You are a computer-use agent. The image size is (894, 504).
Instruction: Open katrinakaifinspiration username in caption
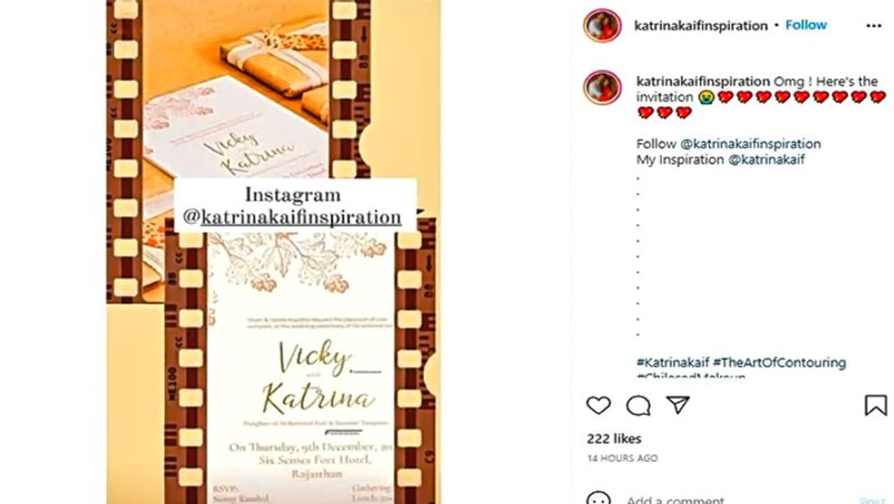click(703, 82)
